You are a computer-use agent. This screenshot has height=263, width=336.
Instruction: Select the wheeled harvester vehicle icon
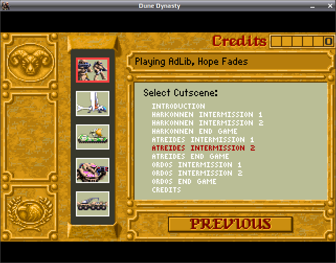click(x=93, y=204)
